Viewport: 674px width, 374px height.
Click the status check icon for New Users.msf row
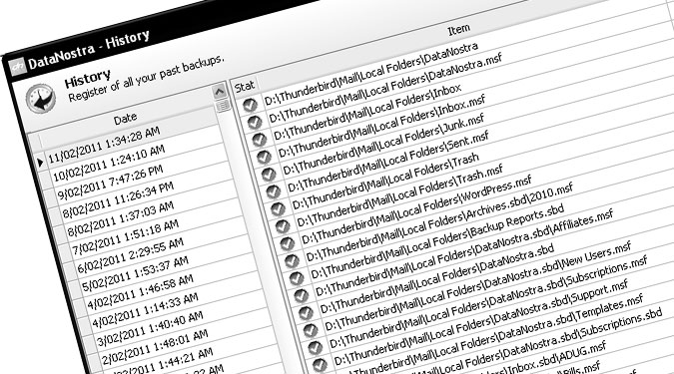pos(311,330)
